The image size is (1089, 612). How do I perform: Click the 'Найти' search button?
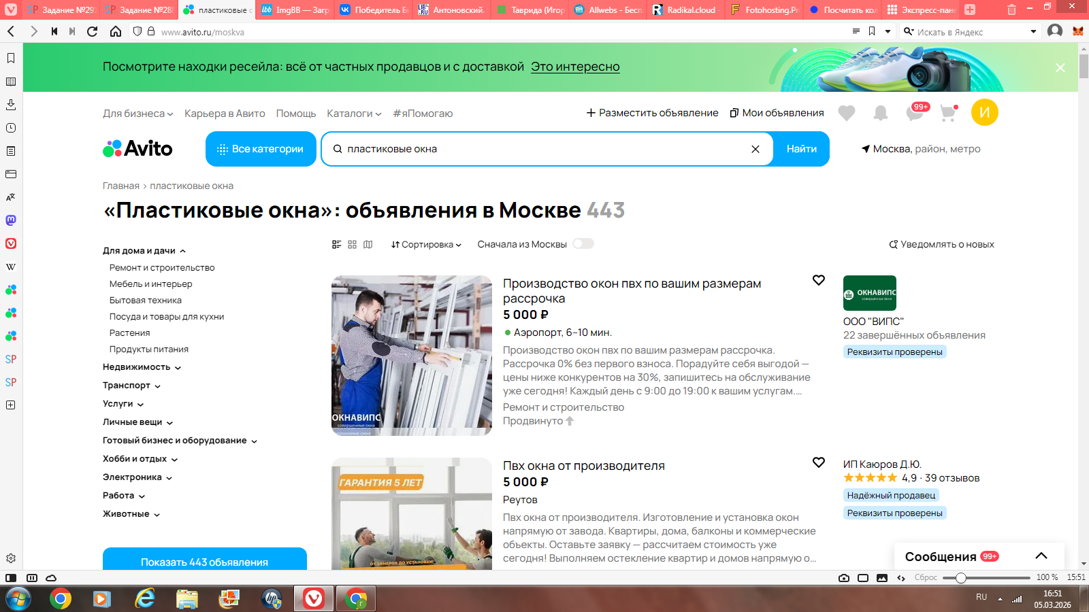(x=802, y=149)
